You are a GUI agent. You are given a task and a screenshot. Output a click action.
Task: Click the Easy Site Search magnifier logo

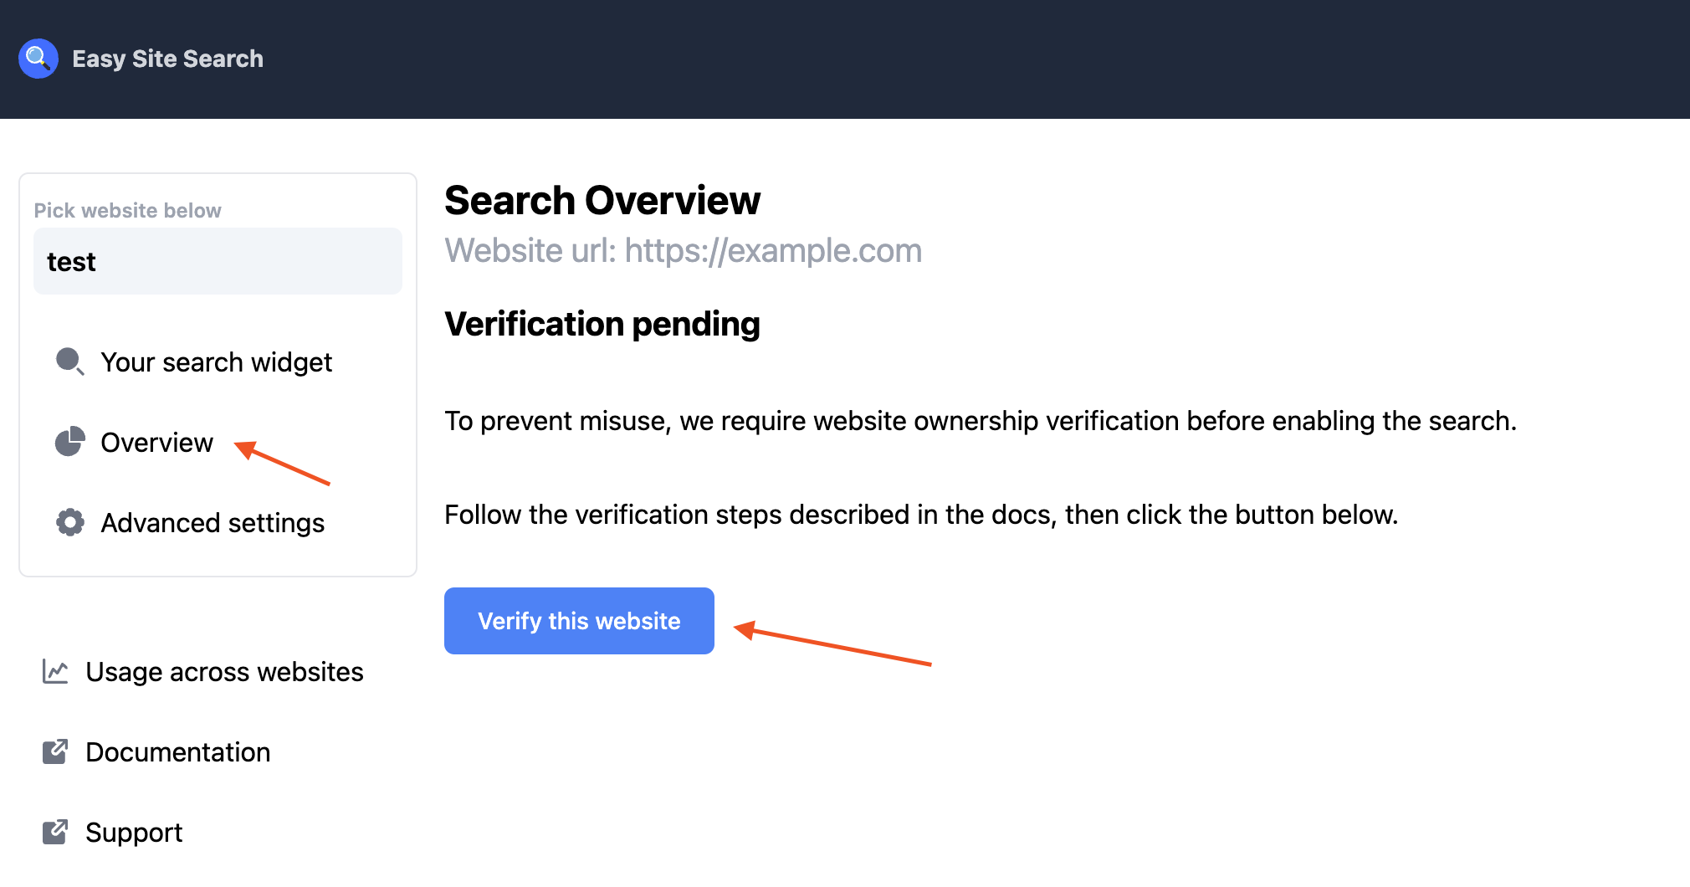pos(38,58)
